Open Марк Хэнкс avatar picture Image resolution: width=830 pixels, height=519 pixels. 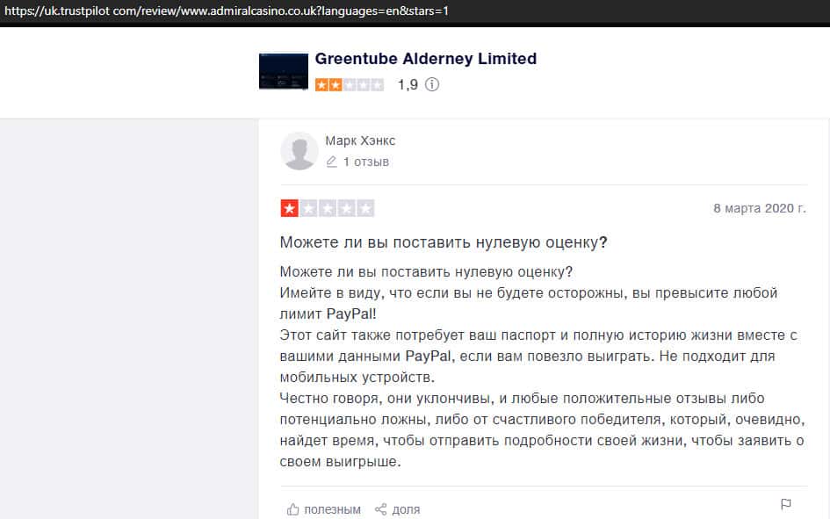300,151
